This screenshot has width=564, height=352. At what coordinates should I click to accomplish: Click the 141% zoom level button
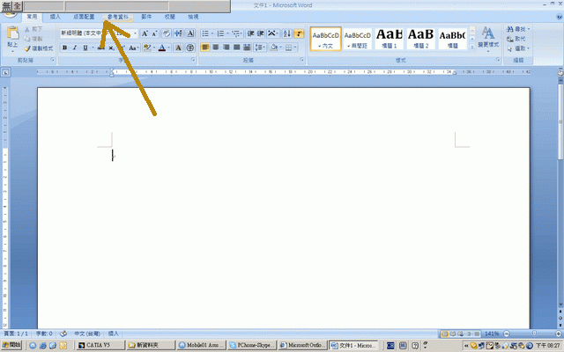point(492,334)
